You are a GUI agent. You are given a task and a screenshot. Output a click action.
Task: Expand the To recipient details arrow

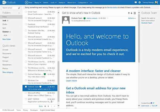click(x=90, y=21)
